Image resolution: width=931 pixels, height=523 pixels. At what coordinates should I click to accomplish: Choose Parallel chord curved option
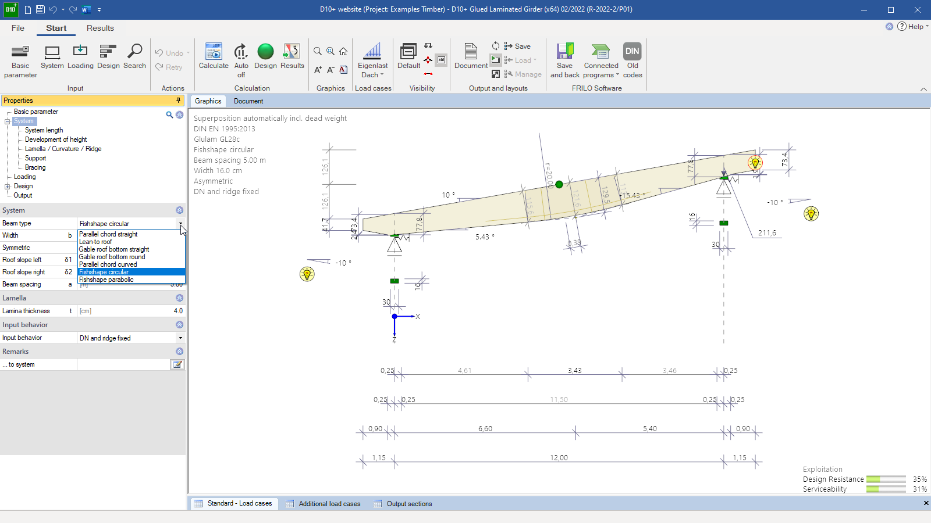coord(132,264)
